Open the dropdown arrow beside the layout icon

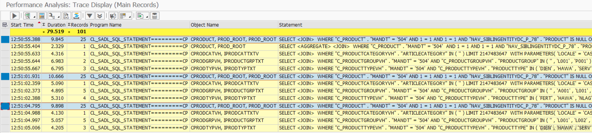tap(130, 17)
